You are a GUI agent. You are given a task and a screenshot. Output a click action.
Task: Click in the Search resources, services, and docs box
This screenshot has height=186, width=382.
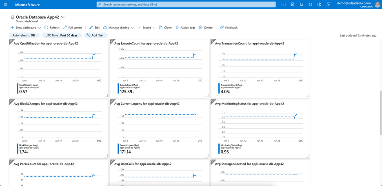click(x=186, y=4)
